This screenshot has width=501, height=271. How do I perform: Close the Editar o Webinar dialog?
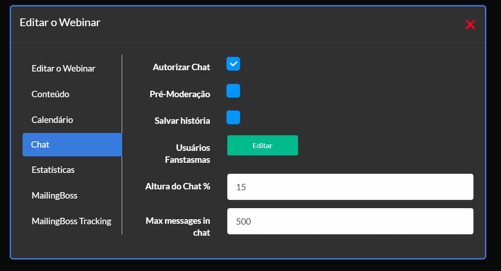pyautogui.click(x=470, y=25)
